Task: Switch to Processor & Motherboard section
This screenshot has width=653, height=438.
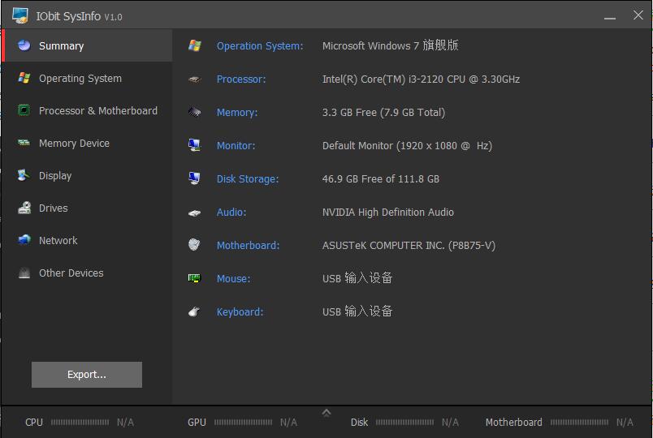Action: [x=87, y=110]
